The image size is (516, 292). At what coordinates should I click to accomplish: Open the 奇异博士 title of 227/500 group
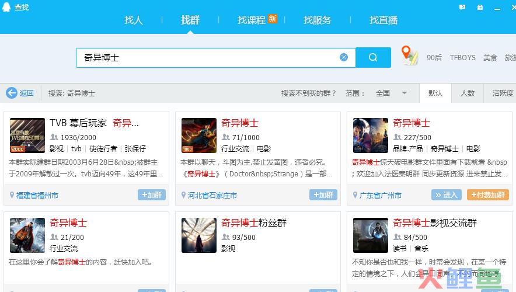412,123
